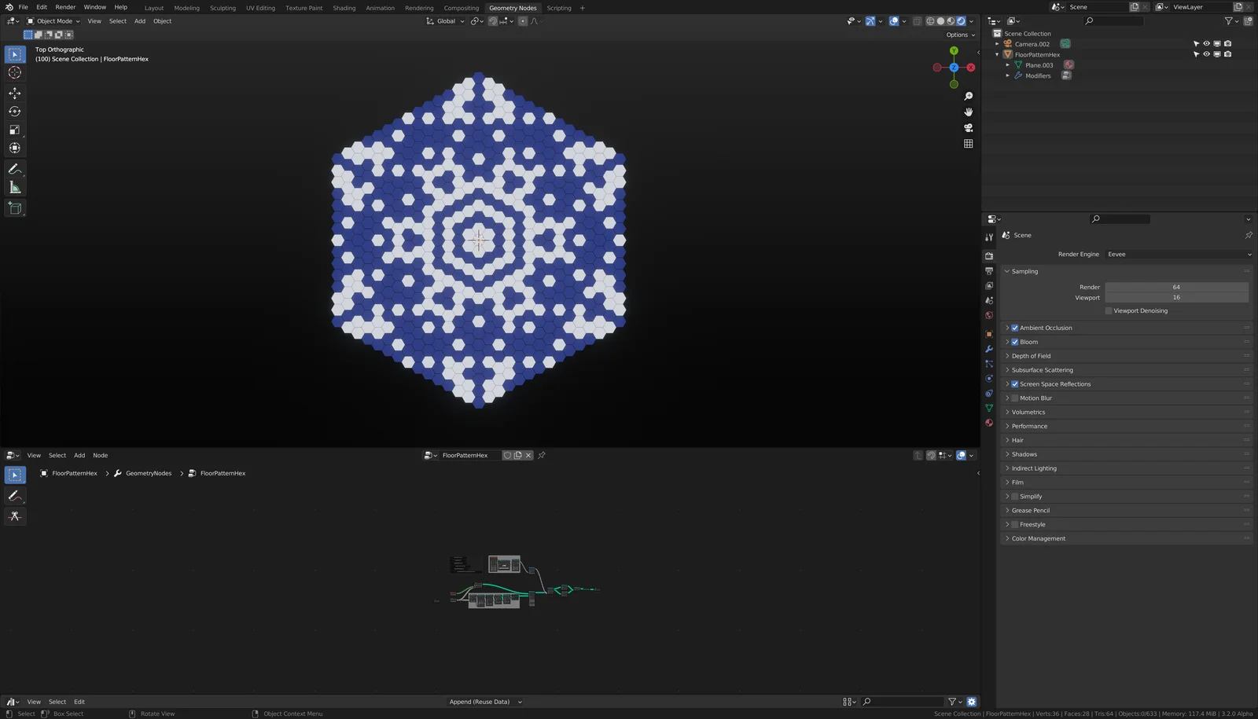Viewport: 1258px width, 719px height.
Task: Toggle Viewport Denoising on
Action: point(1109,310)
